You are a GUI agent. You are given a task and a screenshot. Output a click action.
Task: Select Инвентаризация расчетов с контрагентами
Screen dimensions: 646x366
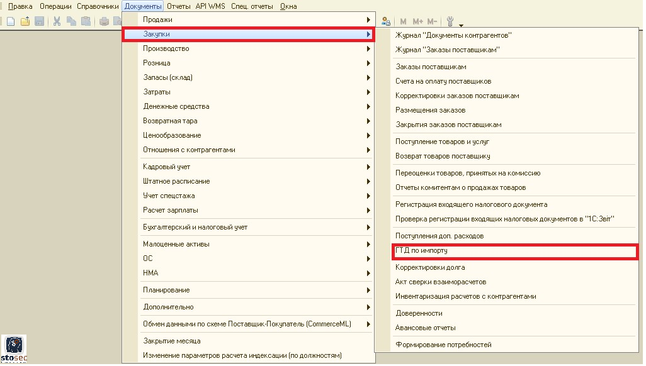click(x=507, y=296)
